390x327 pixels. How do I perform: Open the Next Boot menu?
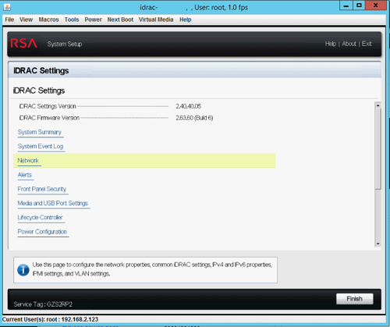[120, 20]
